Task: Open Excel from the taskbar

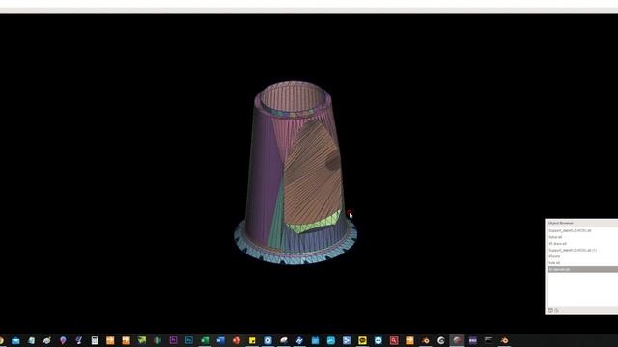Action: 205,340
